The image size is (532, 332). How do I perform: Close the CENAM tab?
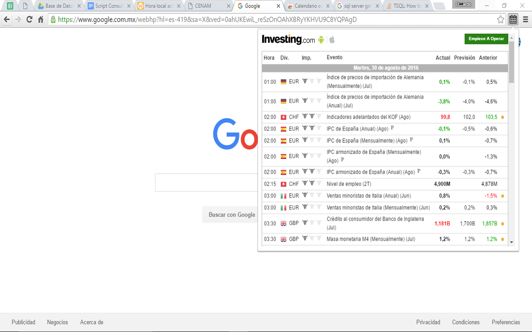click(228, 6)
